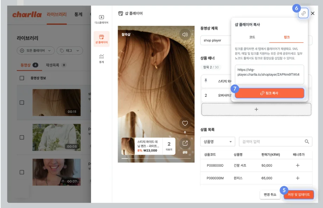The width and height of the screenshot is (323, 208).
Task: Click the copy link icon in header
Action: (x=303, y=13)
